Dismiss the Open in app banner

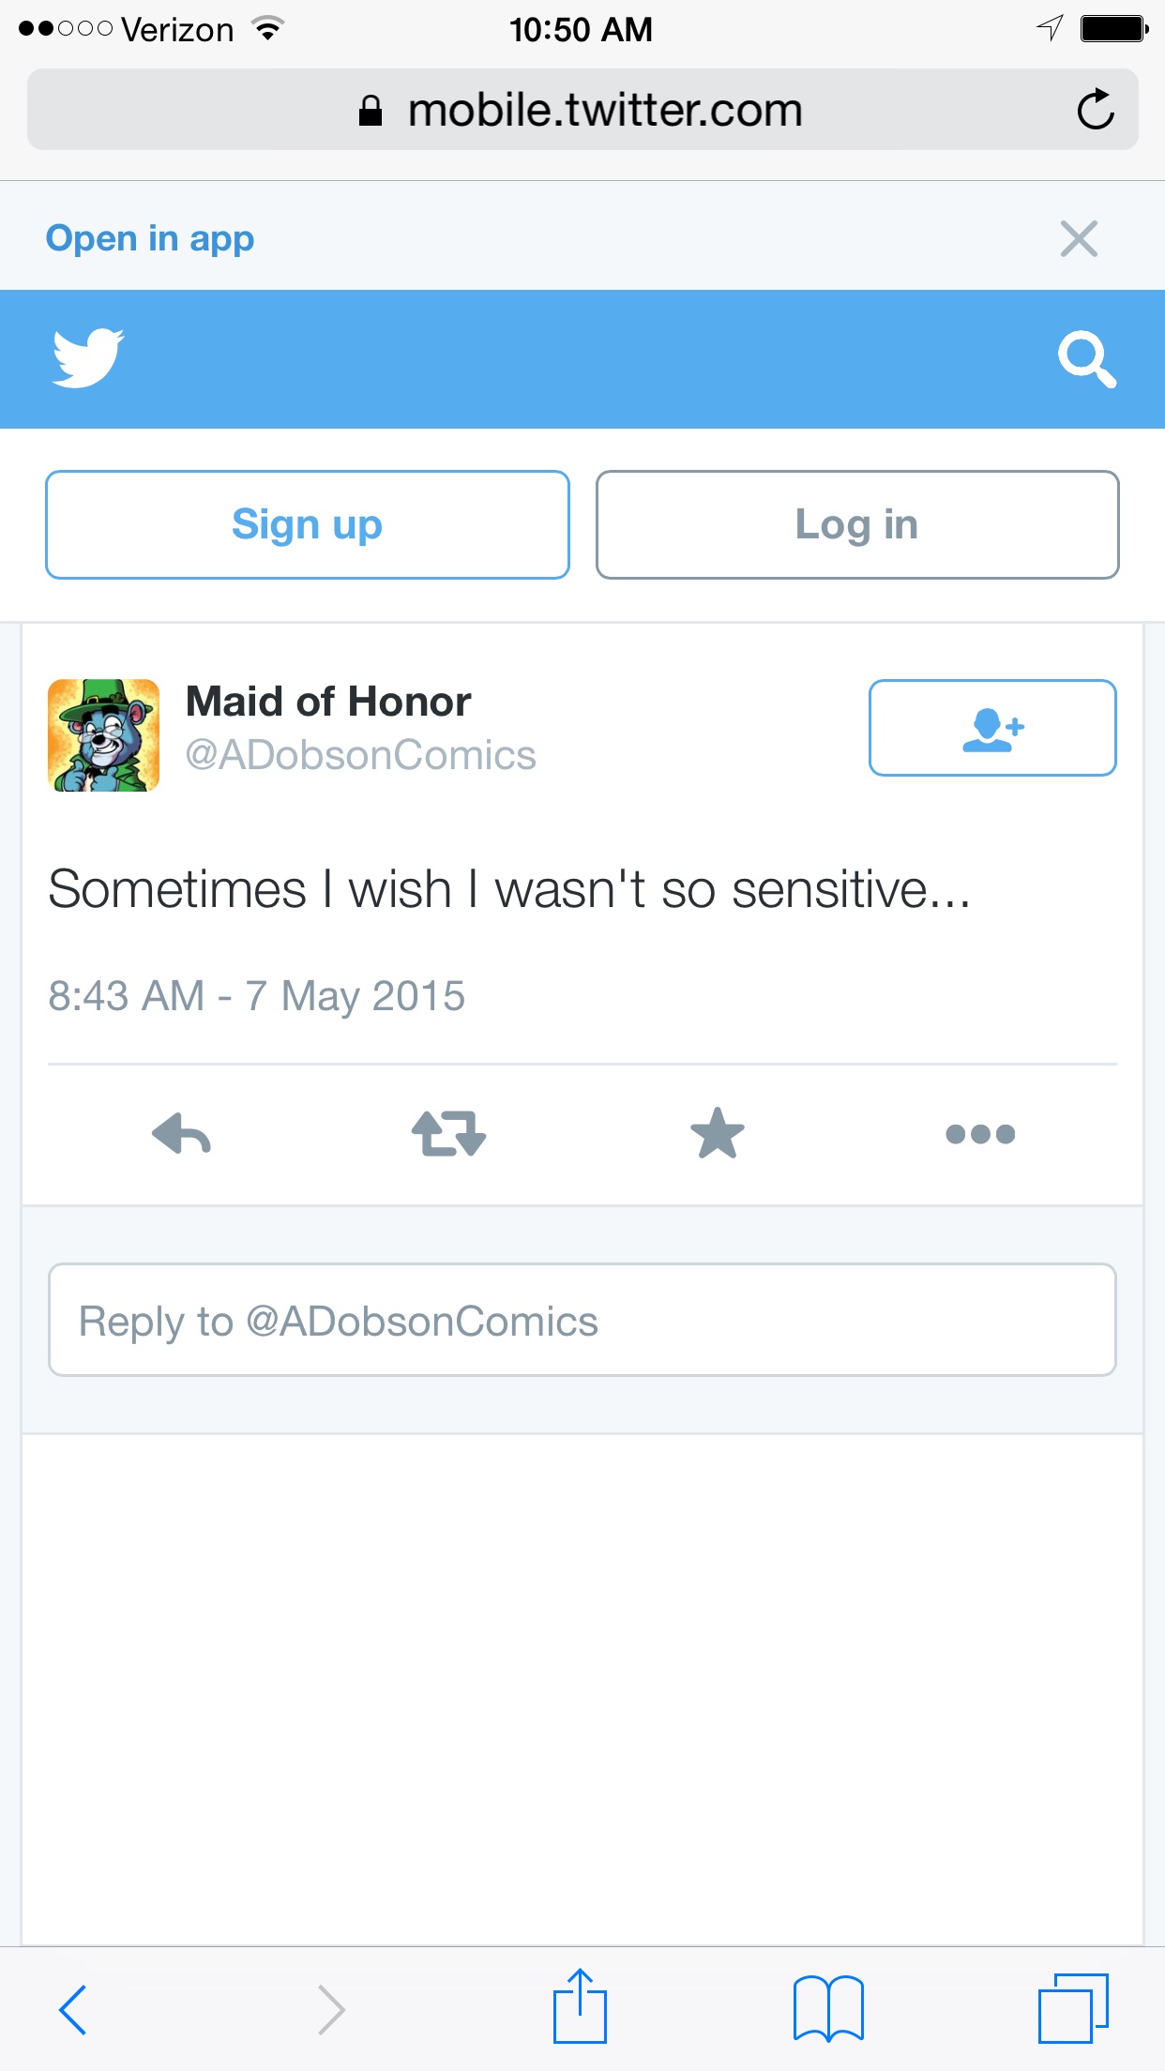pyautogui.click(x=1079, y=238)
